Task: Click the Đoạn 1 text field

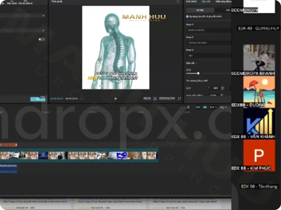Action: [208, 30]
